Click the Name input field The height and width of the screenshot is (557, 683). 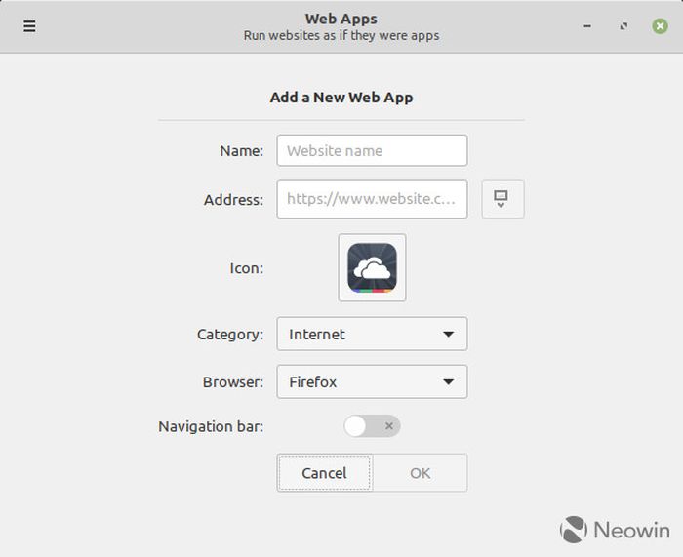coord(372,150)
